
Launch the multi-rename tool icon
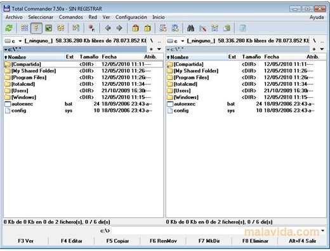point(202,28)
